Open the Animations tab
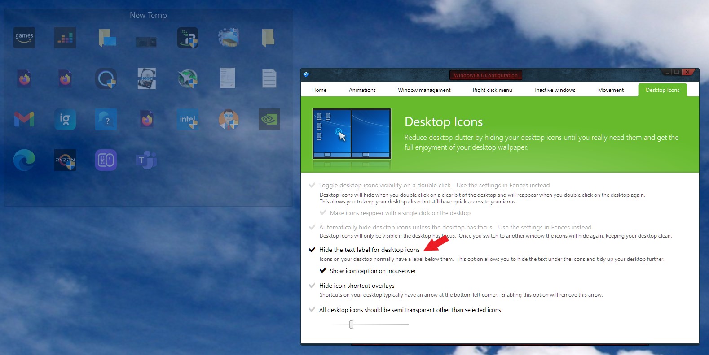Image resolution: width=709 pixels, height=355 pixels. [x=362, y=90]
